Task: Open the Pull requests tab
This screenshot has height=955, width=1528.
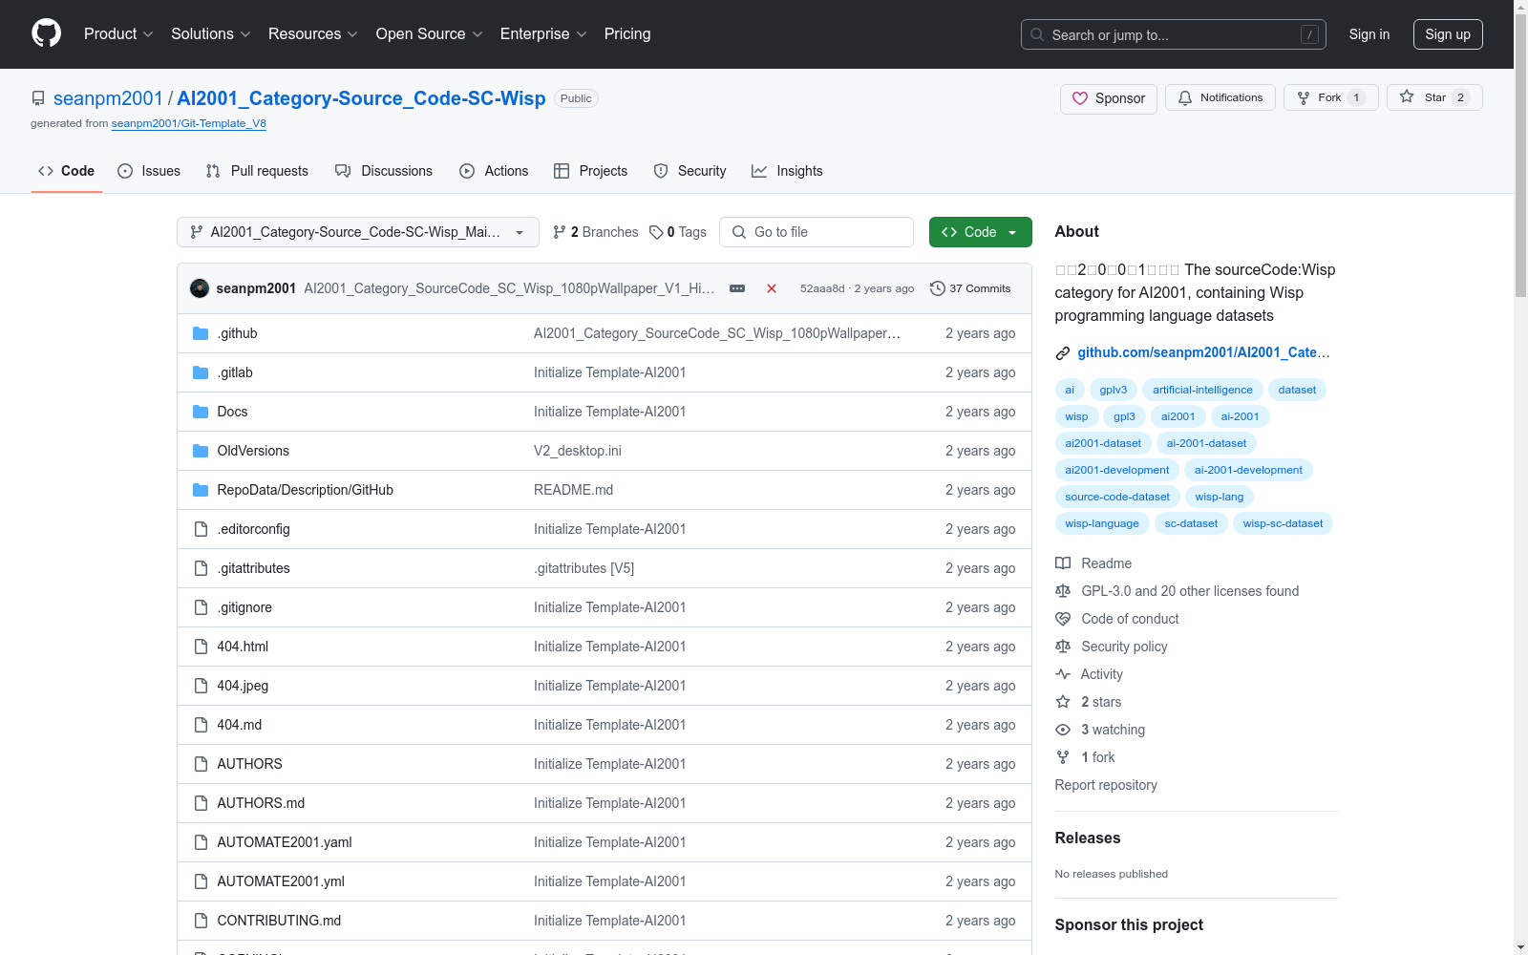Action: [x=257, y=171]
